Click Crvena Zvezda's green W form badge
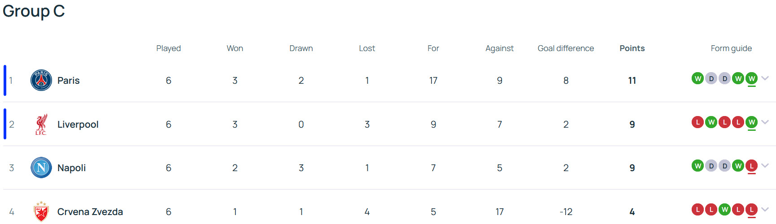Viewport: 776px width, 224px height. (725, 210)
